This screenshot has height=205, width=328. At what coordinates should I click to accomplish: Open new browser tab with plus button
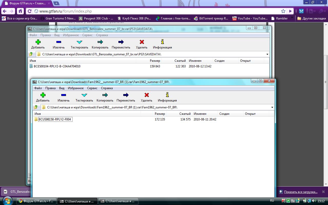pos(56,3)
